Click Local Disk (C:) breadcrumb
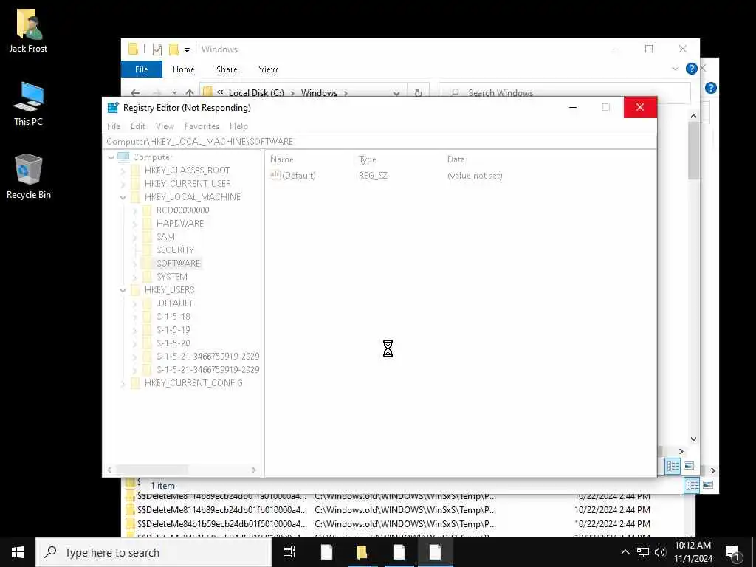 [256, 92]
